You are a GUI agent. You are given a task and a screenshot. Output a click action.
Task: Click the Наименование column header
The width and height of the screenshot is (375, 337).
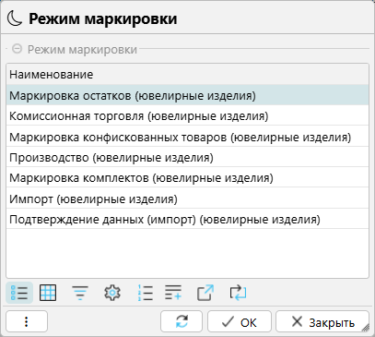coord(187,75)
